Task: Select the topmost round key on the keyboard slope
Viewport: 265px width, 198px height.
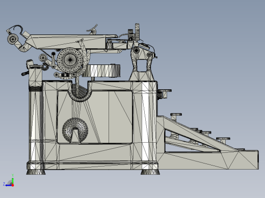Action: [x=176, y=115]
